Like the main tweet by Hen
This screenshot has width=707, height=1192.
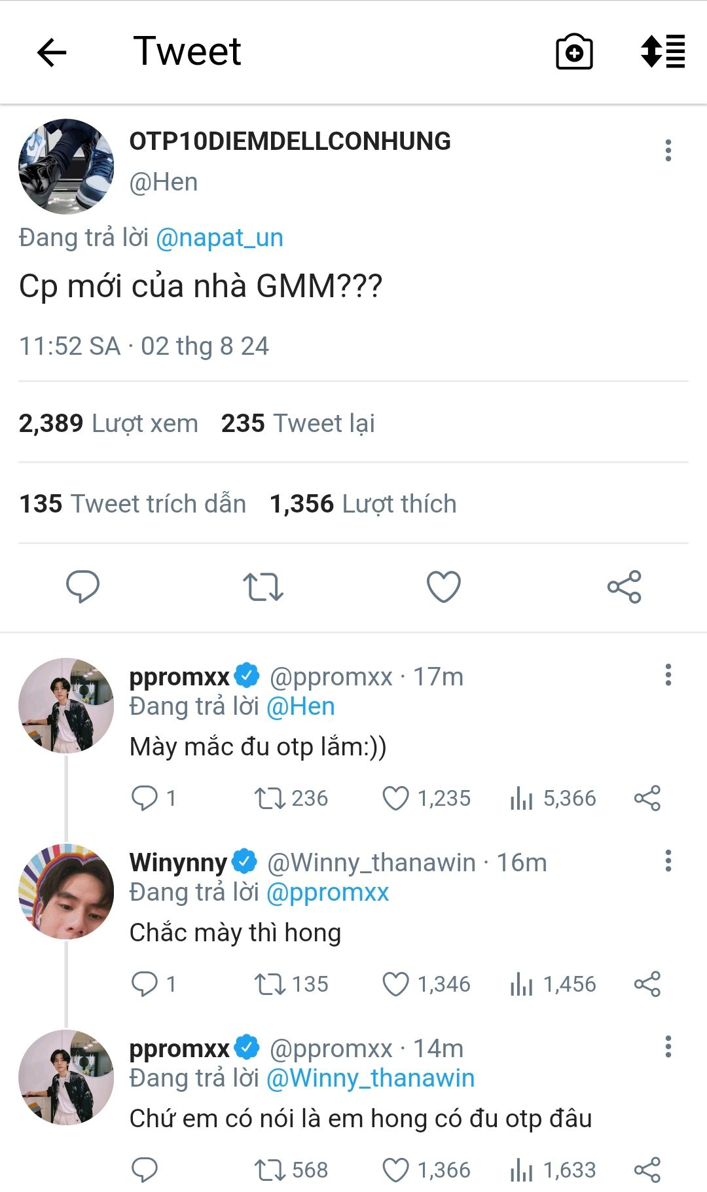[x=443, y=587]
